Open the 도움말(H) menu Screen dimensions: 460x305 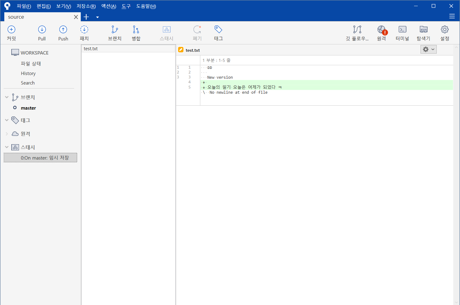pyautogui.click(x=146, y=6)
